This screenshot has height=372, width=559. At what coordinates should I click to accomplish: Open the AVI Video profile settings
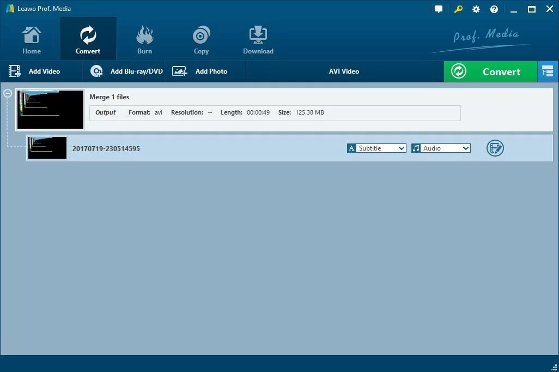coord(344,71)
